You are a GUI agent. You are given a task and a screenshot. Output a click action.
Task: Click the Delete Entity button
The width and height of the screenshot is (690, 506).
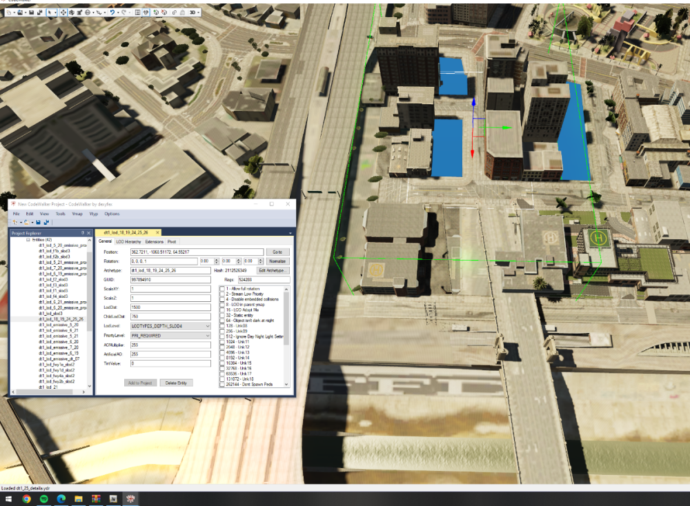click(x=176, y=383)
